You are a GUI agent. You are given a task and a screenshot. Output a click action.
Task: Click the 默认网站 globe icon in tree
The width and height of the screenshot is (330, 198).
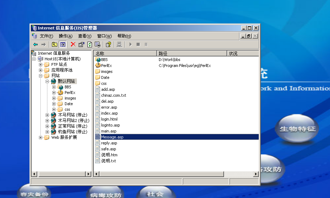54,81
